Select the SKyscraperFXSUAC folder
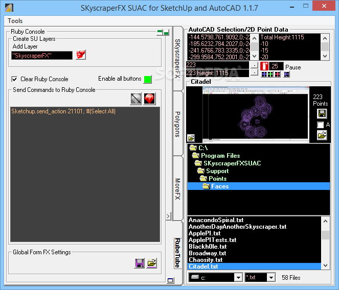Screen dimensions: 339x290 click(259, 163)
